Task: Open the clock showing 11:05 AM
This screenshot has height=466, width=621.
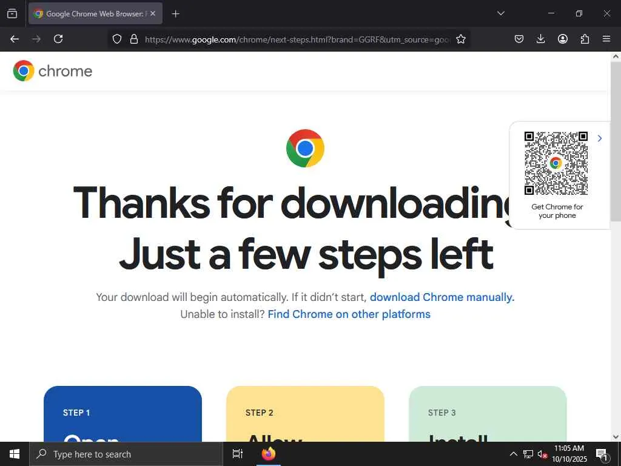Action: tap(569, 454)
